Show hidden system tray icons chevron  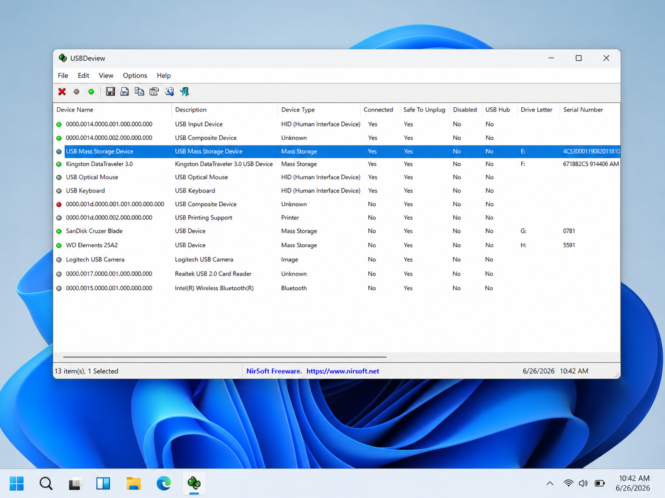(550, 483)
